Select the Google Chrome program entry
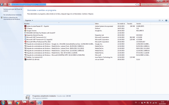169x105 pixels. point(31,31)
